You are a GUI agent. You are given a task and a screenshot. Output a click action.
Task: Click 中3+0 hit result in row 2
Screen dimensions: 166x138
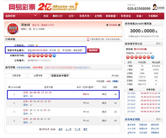(x=86, y=103)
